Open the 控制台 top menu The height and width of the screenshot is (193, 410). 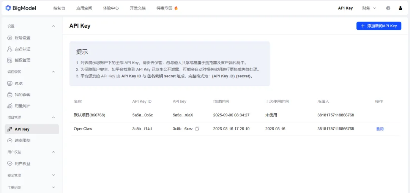coord(59,8)
